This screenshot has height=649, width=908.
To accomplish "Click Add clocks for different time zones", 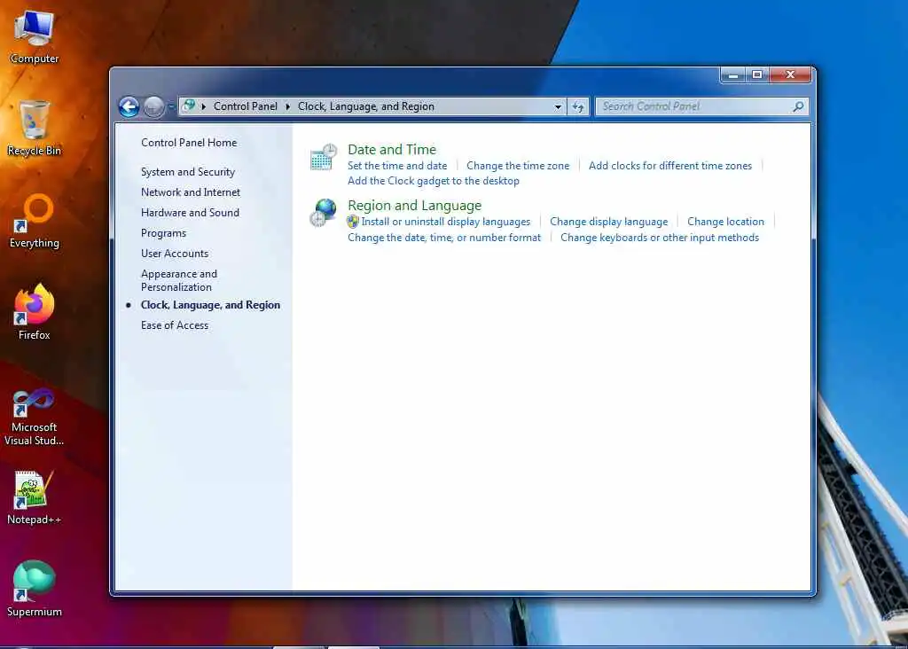I will coord(670,166).
